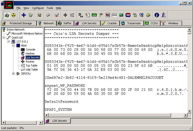Viewport: 193px width, 131px height.
Task: Click the exit door toolbar icon
Action: tap(164, 15)
